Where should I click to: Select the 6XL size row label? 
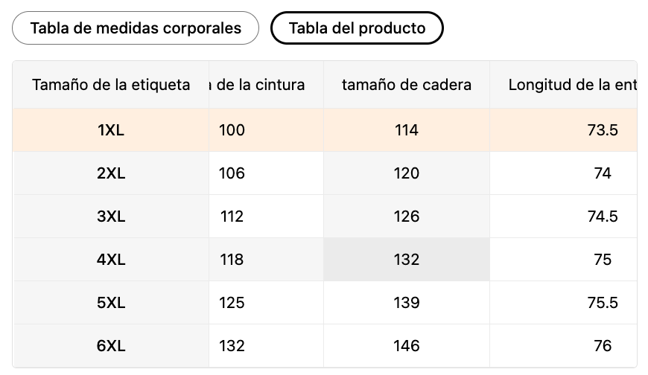click(x=111, y=346)
